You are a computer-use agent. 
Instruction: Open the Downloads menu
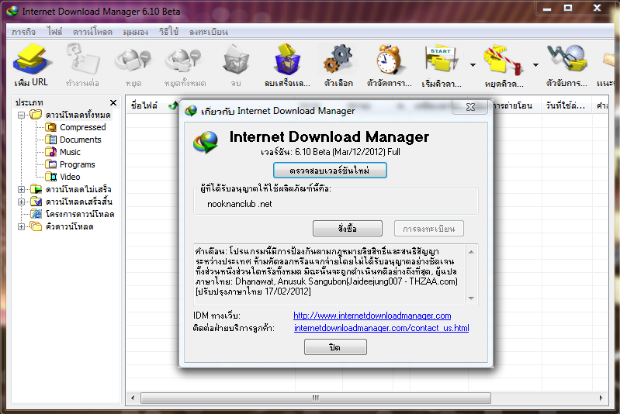pos(92,32)
